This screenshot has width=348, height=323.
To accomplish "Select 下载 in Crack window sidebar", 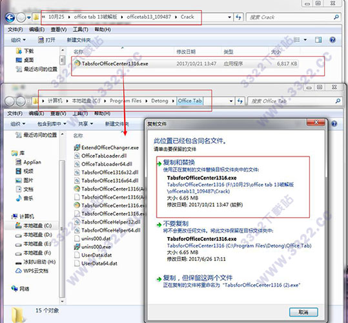I will click(x=25, y=51).
